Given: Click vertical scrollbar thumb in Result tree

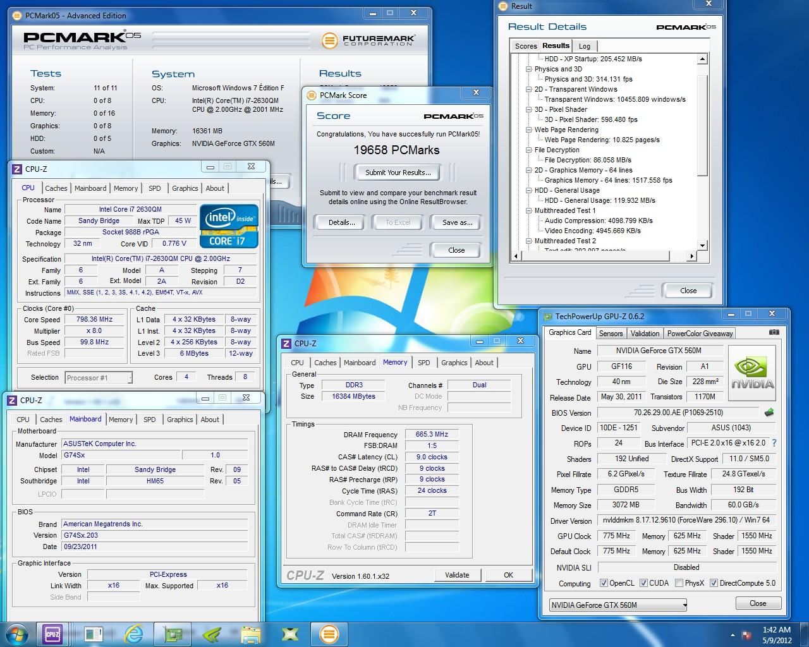Looking at the screenshot, I should [x=702, y=124].
